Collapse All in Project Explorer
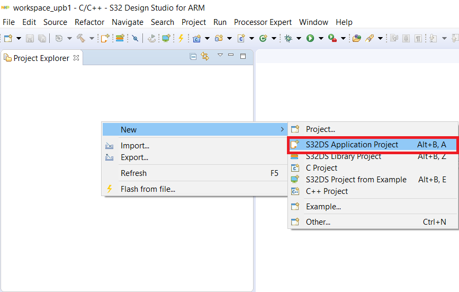The image size is (459, 292). [193, 57]
